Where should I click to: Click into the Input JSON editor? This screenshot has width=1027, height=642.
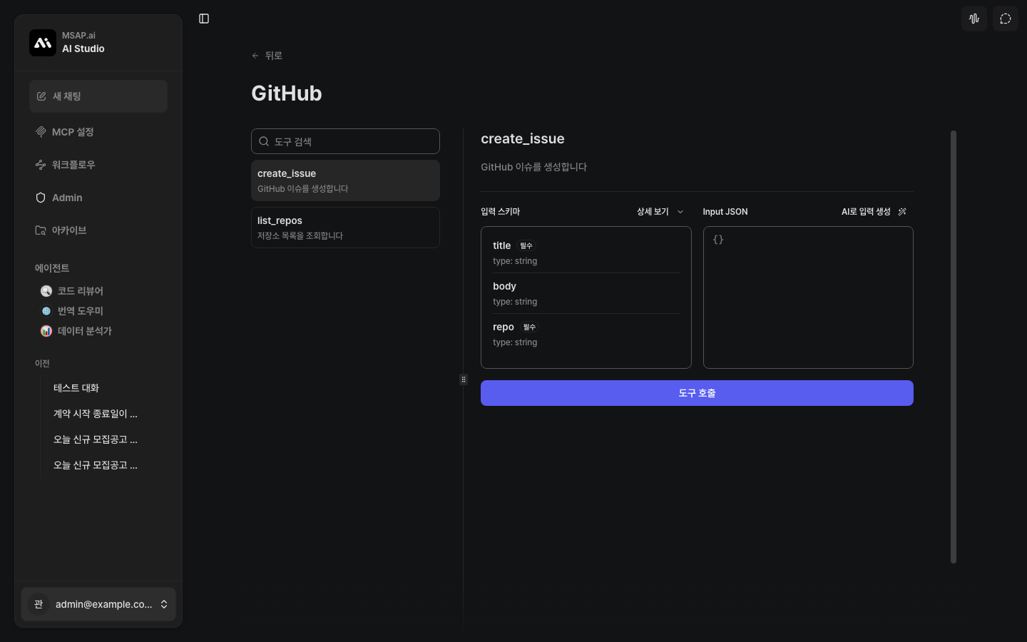pyautogui.click(x=808, y=297)
